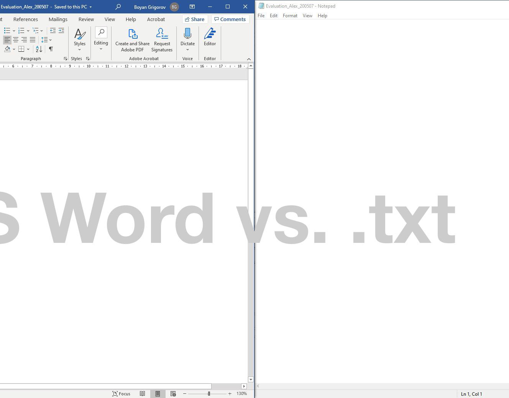Open the Styles gallery button

click(80, 40)
